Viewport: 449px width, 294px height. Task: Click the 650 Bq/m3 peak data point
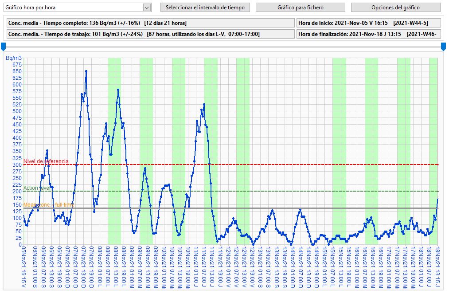pyautogui.click(x=86, y=71)
